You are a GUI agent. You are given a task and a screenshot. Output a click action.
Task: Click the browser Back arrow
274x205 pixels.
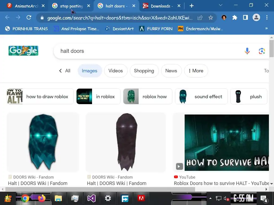[x=7, y=17]
